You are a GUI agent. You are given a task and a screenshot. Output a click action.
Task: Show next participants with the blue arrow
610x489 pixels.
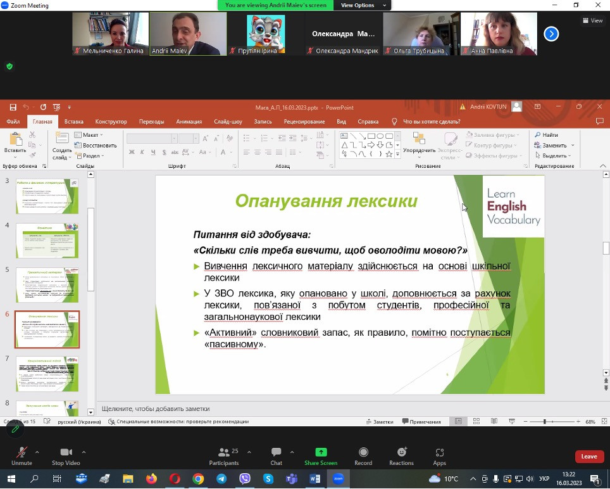click(551, 34)
